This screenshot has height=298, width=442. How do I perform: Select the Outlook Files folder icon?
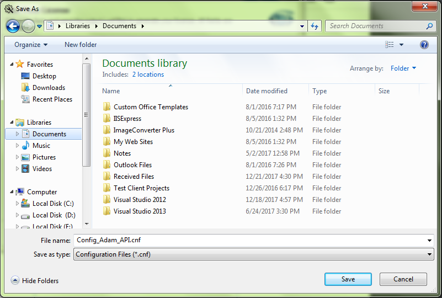coord(106,164)
